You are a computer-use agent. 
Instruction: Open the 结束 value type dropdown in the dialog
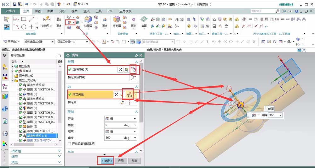[121, 131]
